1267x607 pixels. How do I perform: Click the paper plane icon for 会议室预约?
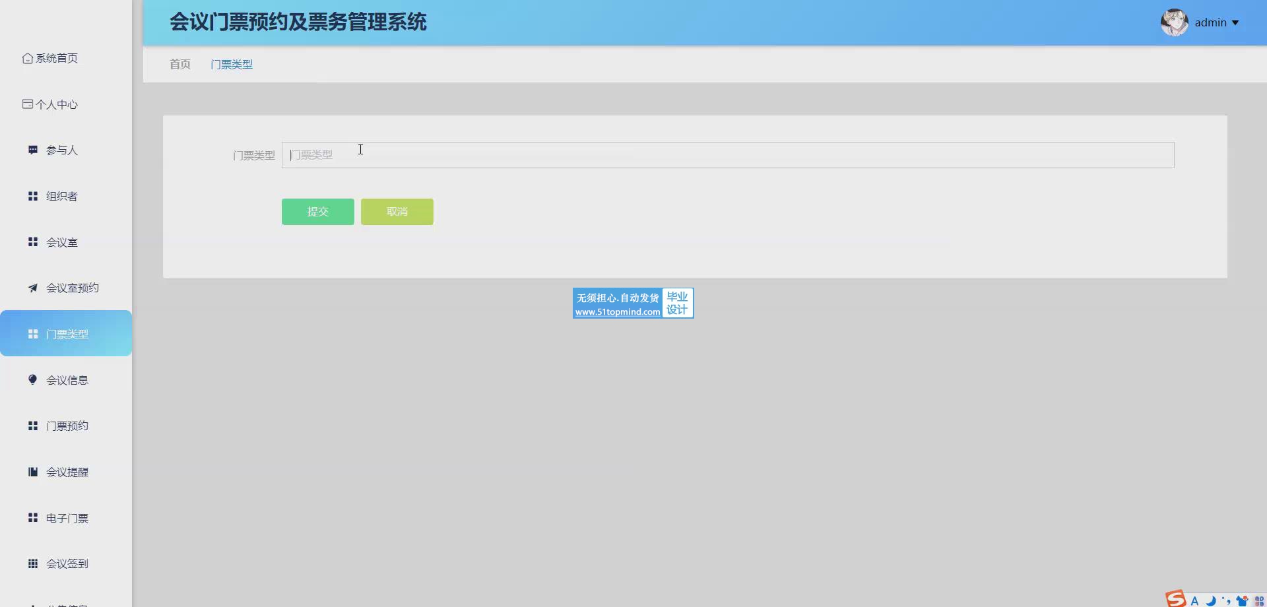[x=32, y=288]
